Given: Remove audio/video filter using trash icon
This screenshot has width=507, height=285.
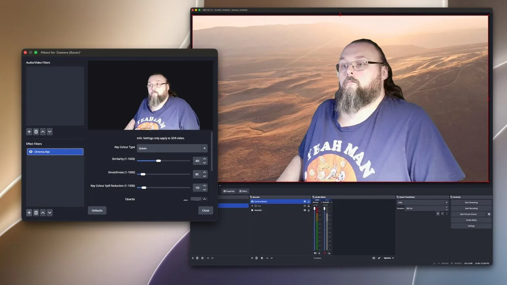Looking at the screenshot, I should pos(36,132).
